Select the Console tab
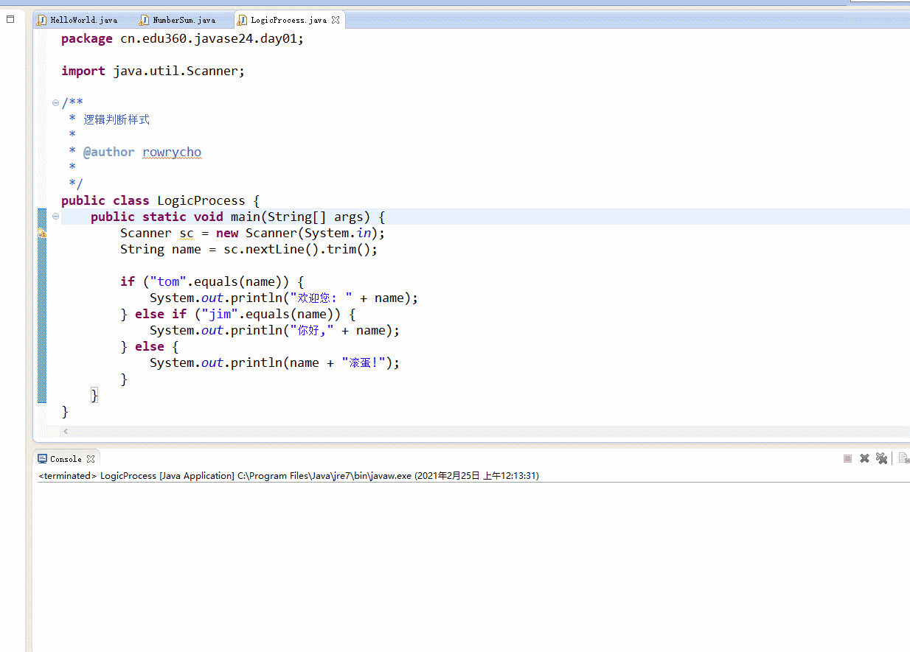The image size is (910, 652). pyautogui.click(x=66, y=459)
